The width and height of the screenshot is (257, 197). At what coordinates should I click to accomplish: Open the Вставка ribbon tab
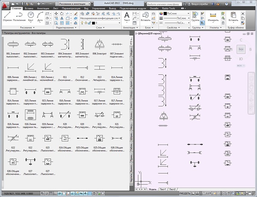pyautogui.click(x=30, y=8)
